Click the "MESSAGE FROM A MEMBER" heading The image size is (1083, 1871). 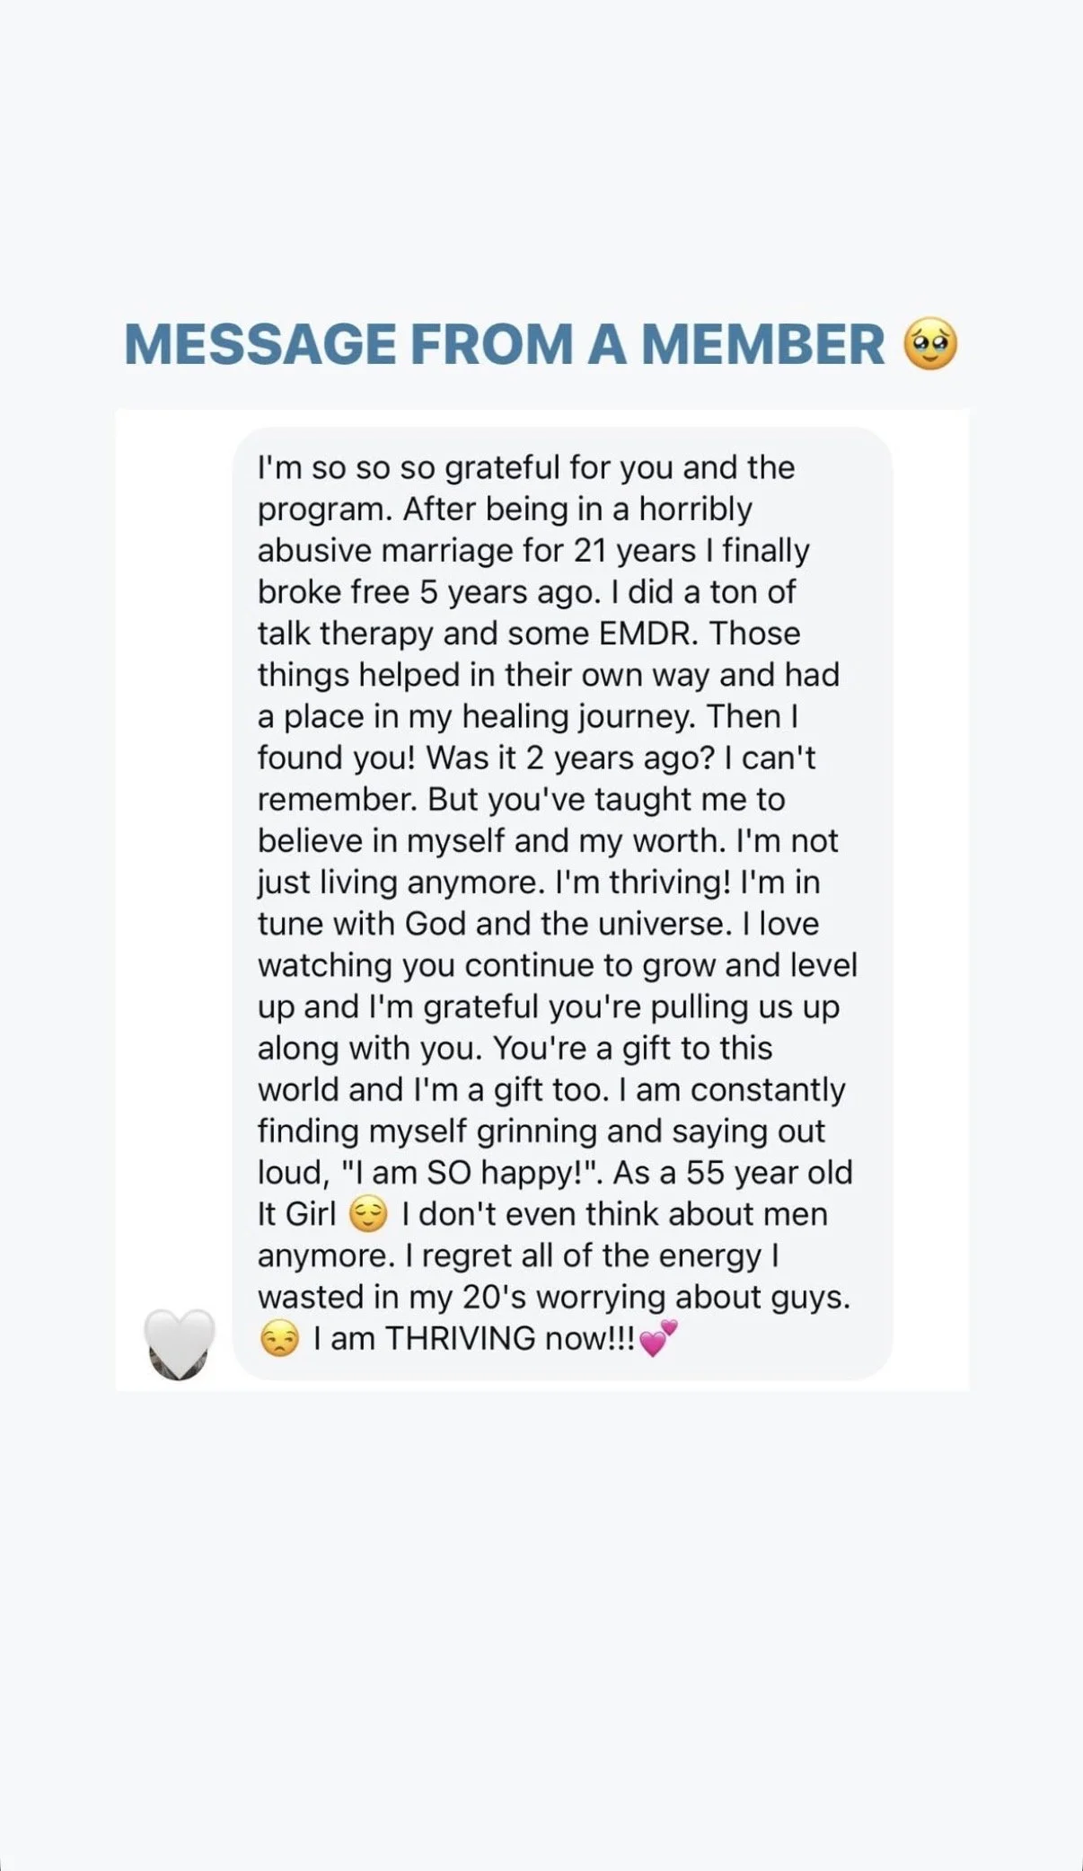tap(505, 344)
